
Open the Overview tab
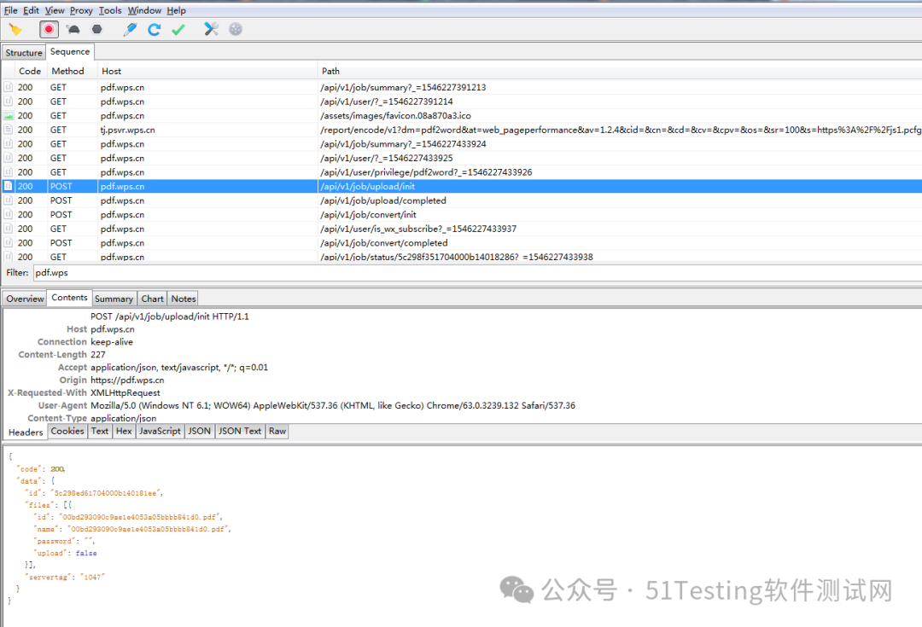[25, 299]
